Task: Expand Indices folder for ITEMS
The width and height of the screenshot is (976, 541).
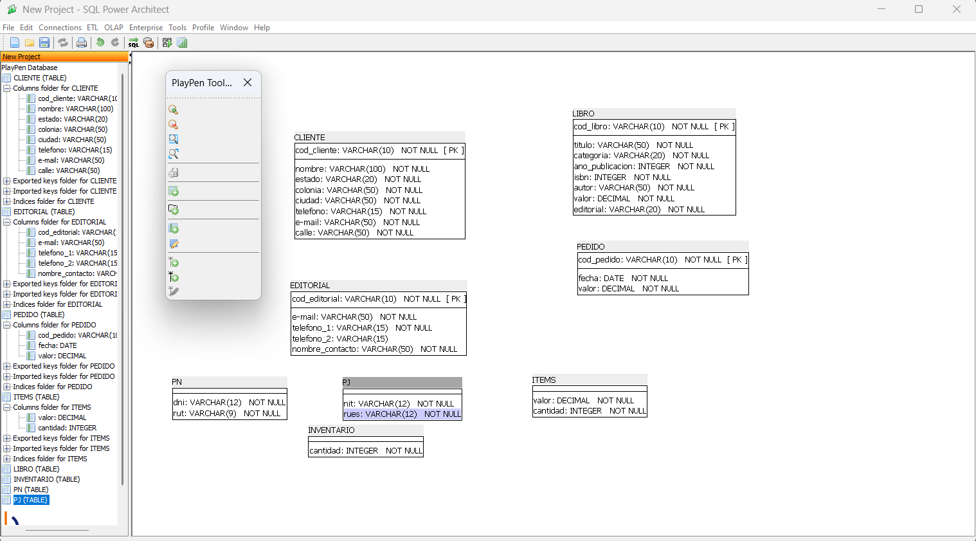Action: 7,459
